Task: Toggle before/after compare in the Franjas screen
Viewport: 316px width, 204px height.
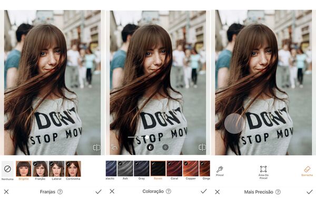Action: (x=97, y=148)
